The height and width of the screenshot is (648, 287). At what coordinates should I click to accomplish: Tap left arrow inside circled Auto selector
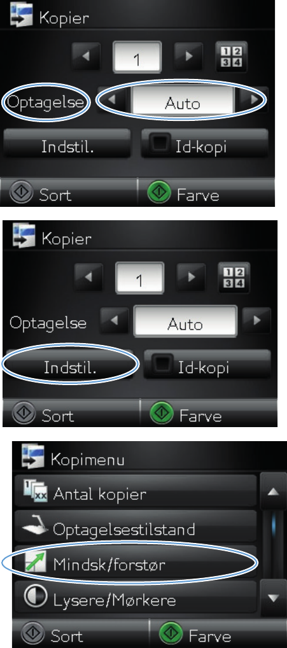115,100
